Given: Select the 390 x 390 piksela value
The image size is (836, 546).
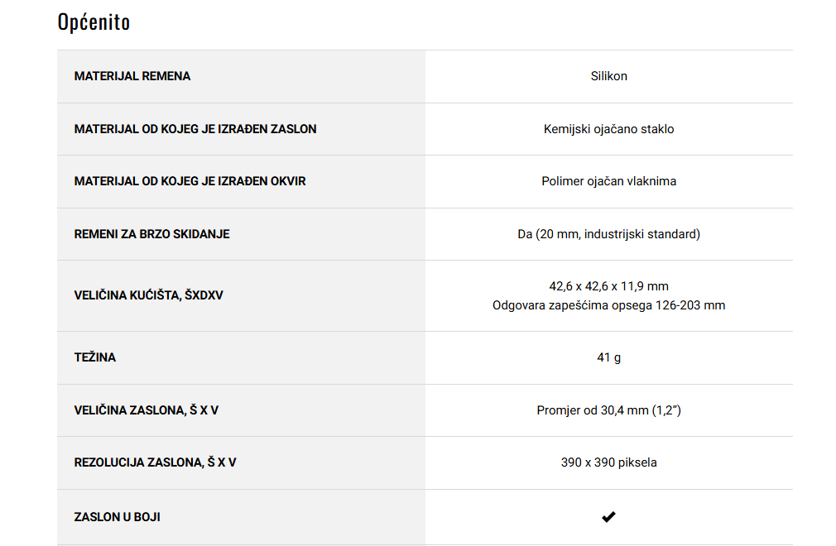Looking at the screenshot, I should (609, 462).
